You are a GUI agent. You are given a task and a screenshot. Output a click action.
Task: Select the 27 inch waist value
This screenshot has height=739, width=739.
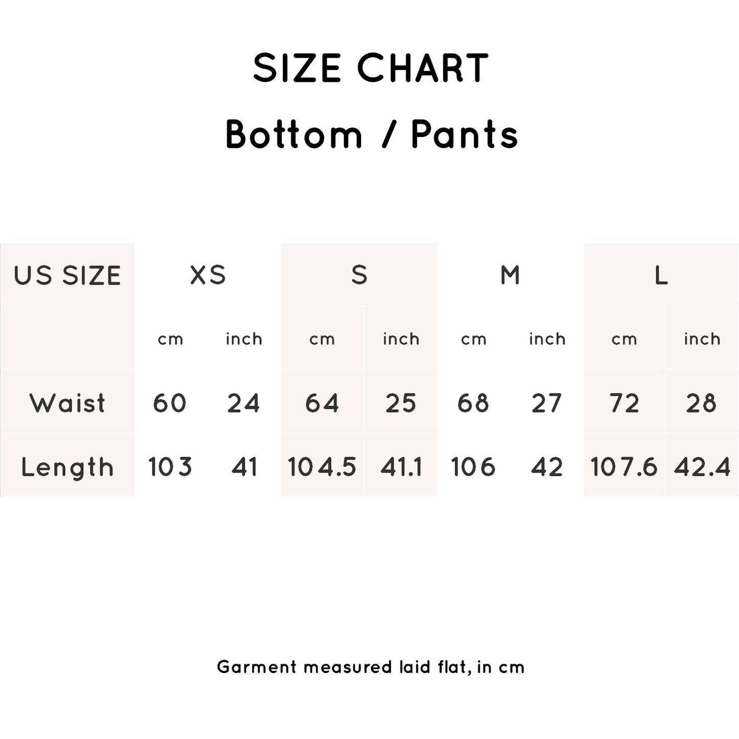pos(547,403)
